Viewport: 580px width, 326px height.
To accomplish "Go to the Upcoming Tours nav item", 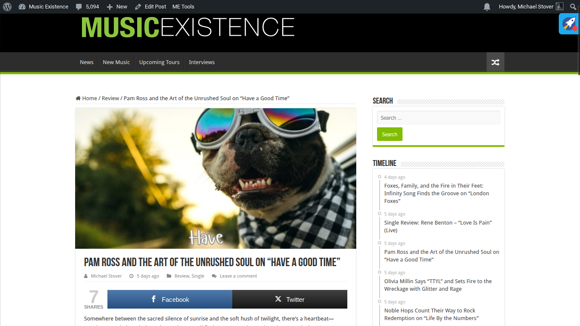I will pyautogui.click(x=159, y=62).
